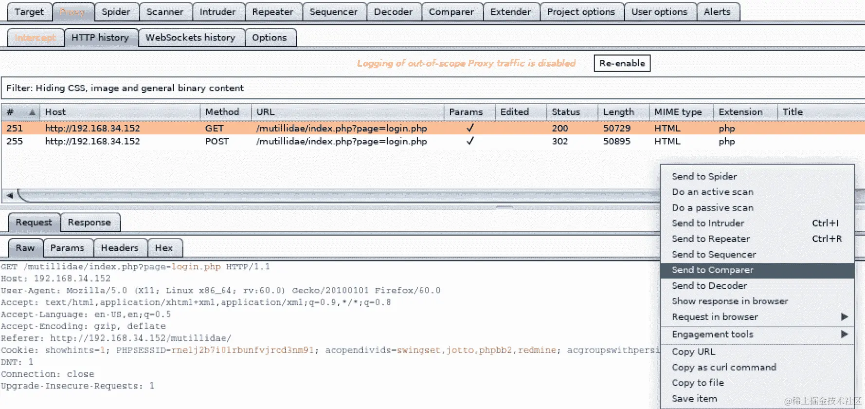Viewport: 865px width, 409px height.
Task: Switch to the Spider tab
Action: click(x=116, y=12)
